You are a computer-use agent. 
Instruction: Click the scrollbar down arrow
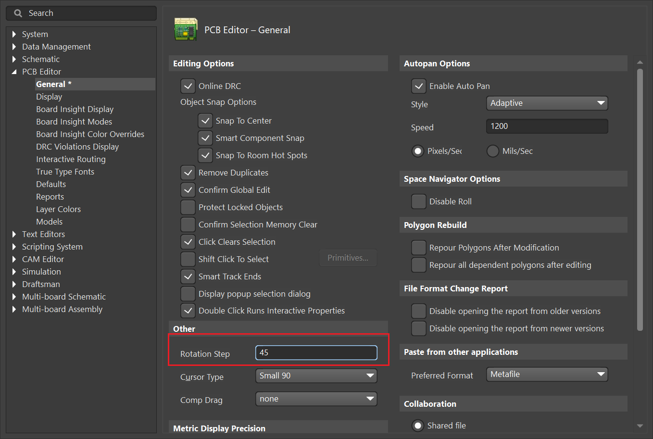click(640, 426)
